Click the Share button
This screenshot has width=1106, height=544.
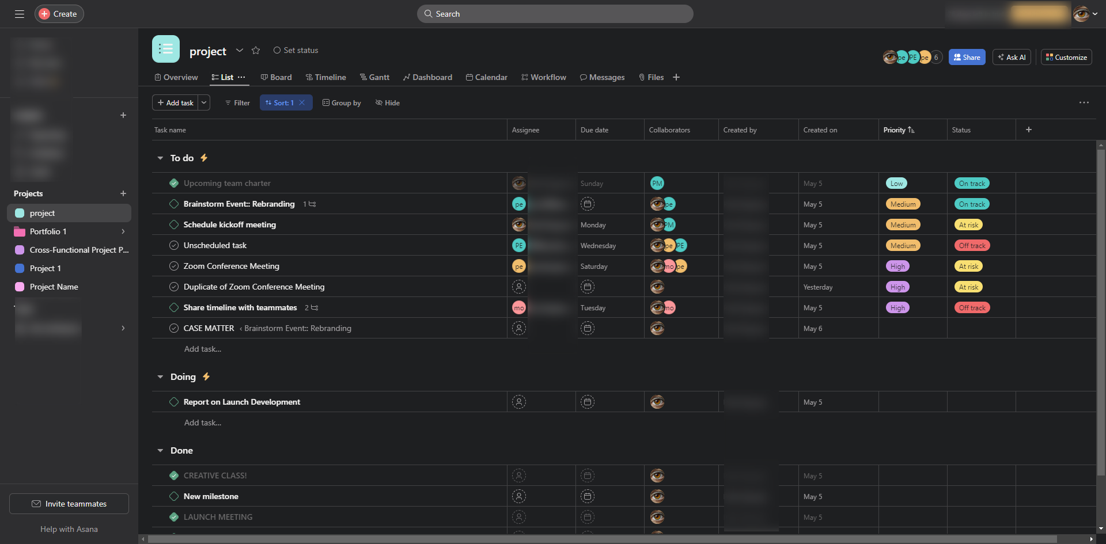967,57
